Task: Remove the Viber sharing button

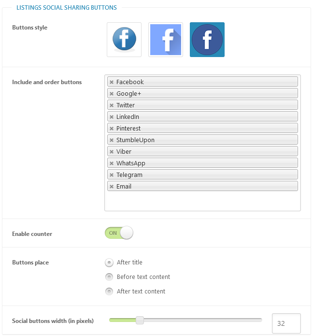Action: pyautogui.click(x=112, y=151)
